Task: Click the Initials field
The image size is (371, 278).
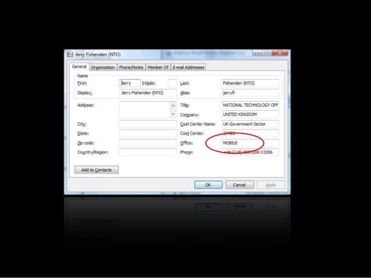Action: (x=172, y=83)
